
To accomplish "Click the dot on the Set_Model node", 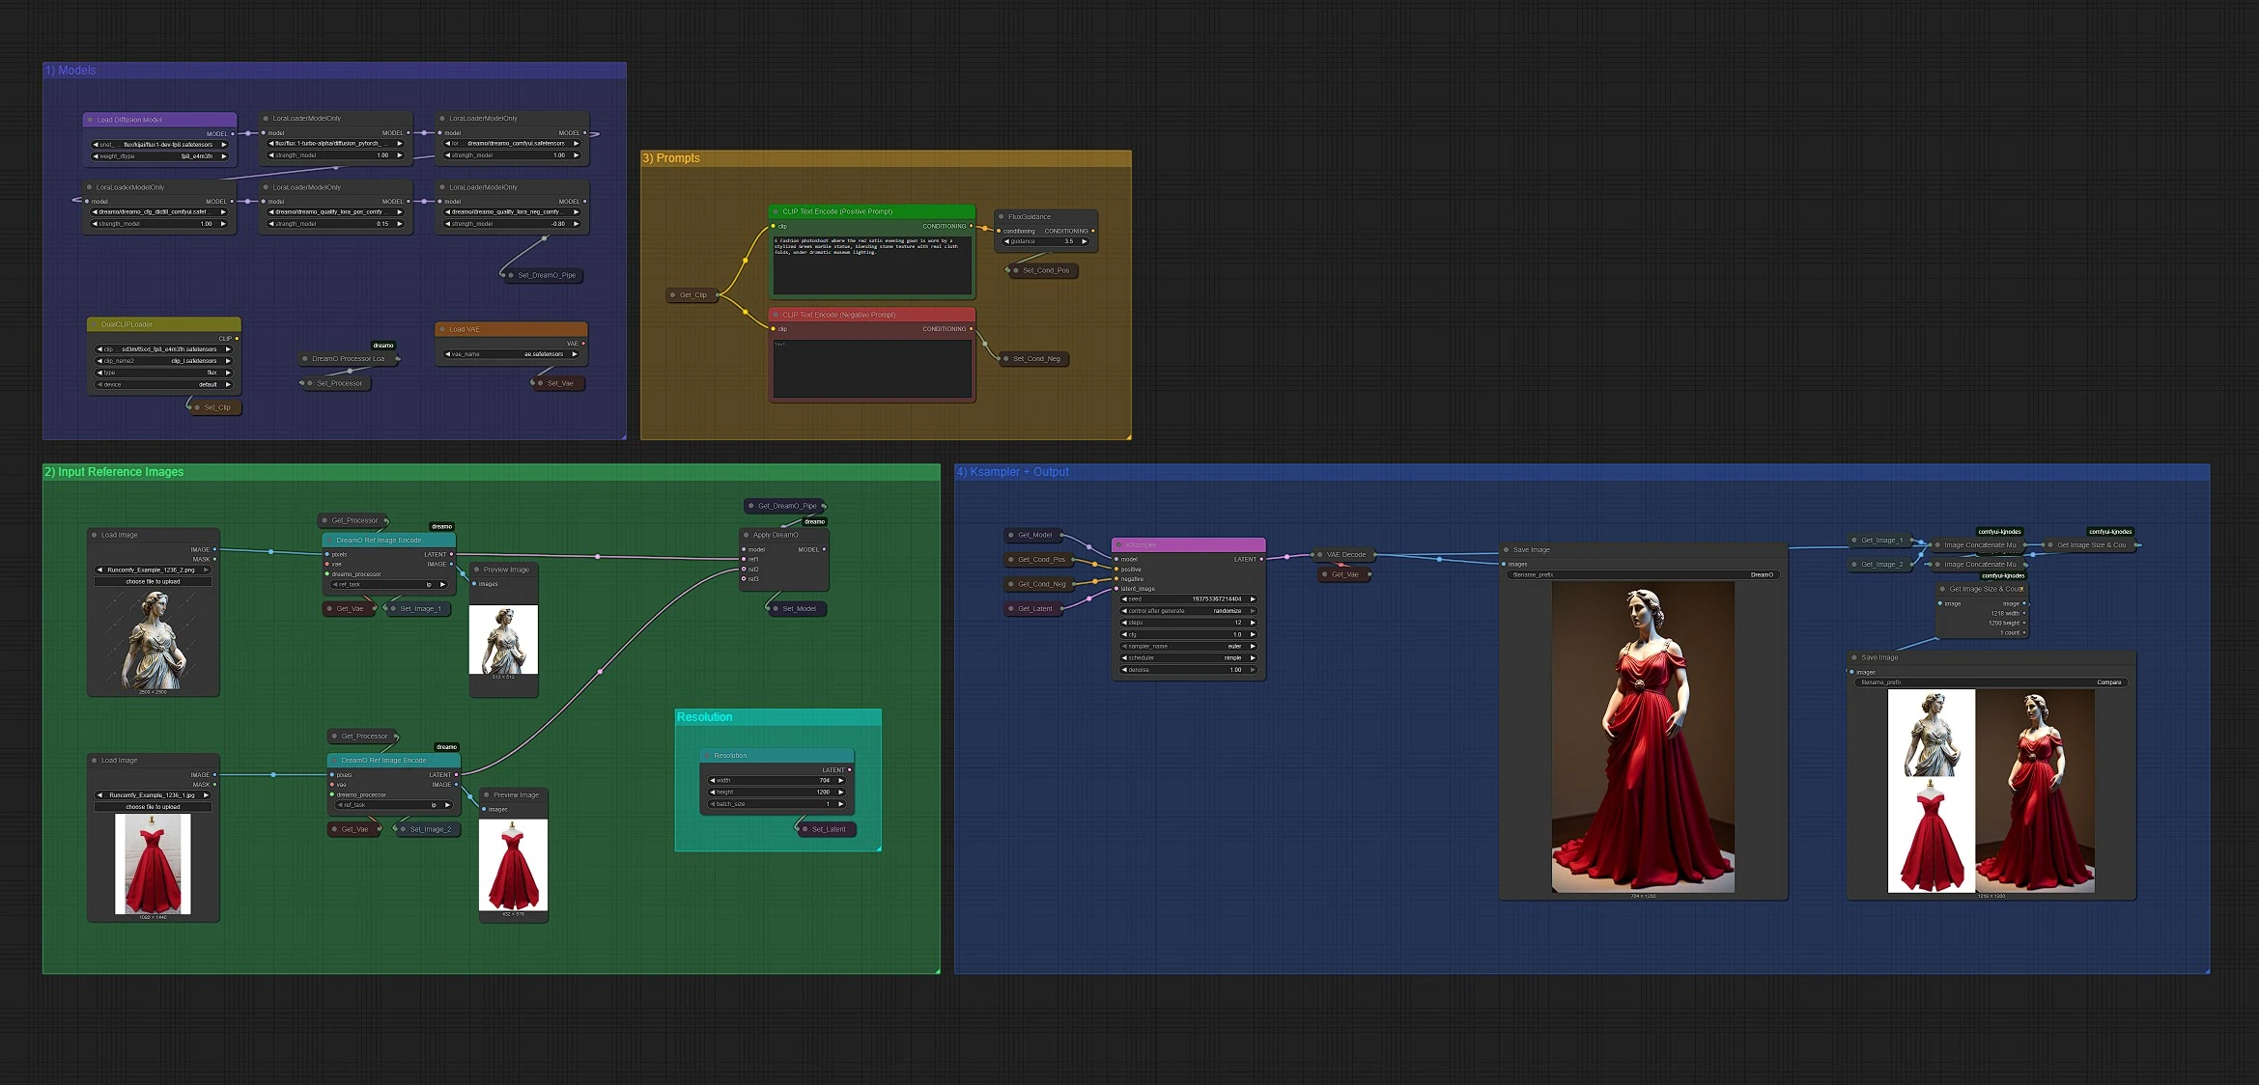I will pos(776,609).
